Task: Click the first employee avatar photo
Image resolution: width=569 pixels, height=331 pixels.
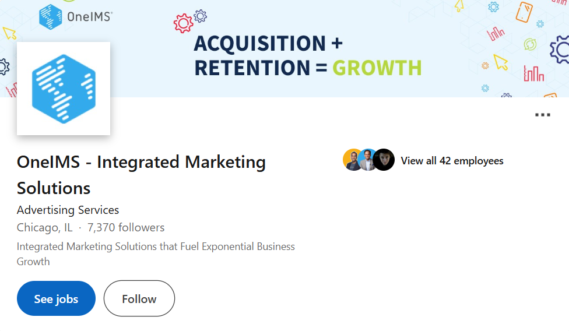Action: pos(352,160)
